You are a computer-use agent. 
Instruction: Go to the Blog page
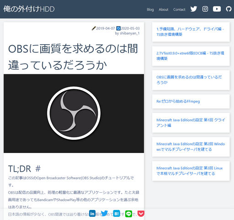pyautogui.click(x=150, y=10)
